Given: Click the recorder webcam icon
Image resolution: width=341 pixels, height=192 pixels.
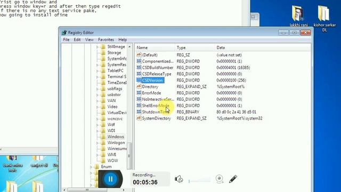Looking at the screenshot, I should pyautogui.click(x=220, y=179).
